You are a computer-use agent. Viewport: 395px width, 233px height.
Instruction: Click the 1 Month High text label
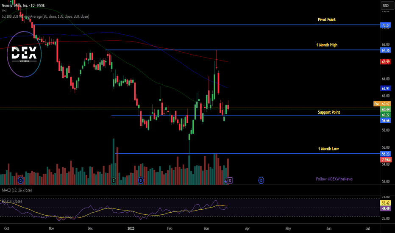[x=327, y=45]
